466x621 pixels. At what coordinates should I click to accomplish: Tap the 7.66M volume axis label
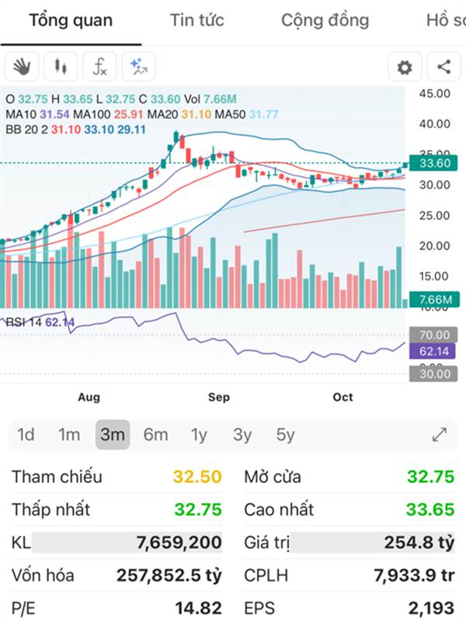pyautogui.click(x=434, y=300)
